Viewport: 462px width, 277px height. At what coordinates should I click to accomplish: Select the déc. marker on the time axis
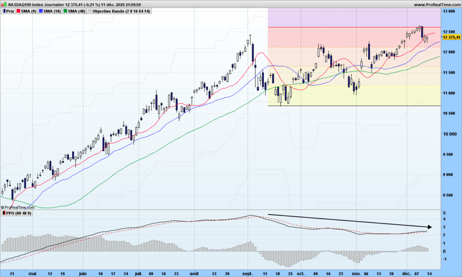[407, 274]
